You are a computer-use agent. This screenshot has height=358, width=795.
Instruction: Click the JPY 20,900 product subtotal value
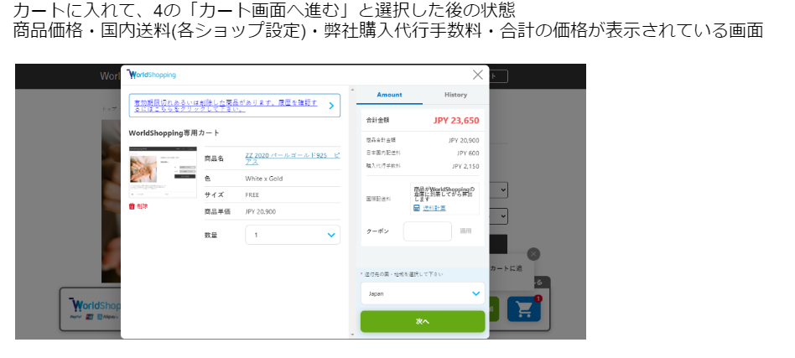[464, 141]
